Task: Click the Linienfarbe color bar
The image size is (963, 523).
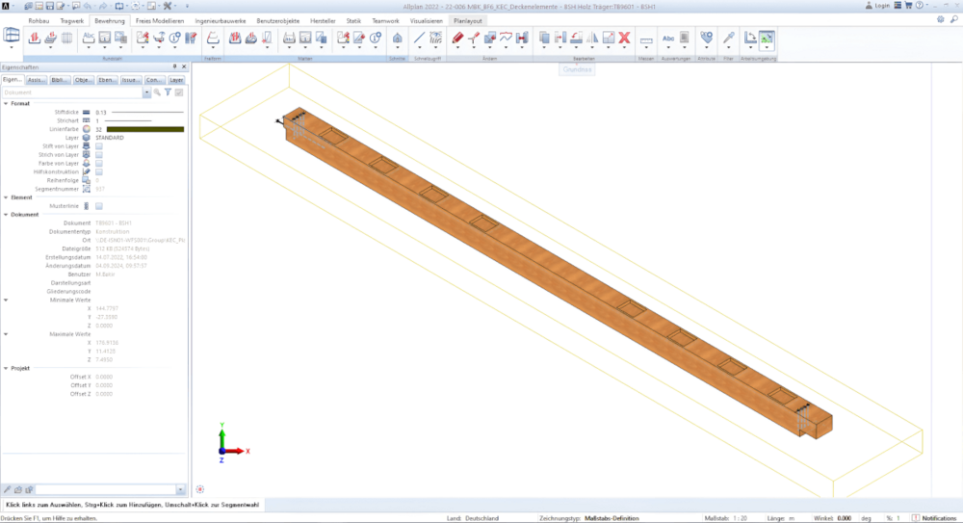Action: [x=144, y=128]
